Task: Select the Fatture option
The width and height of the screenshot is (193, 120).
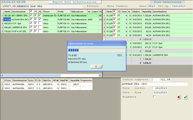Action: coord(93,6)
